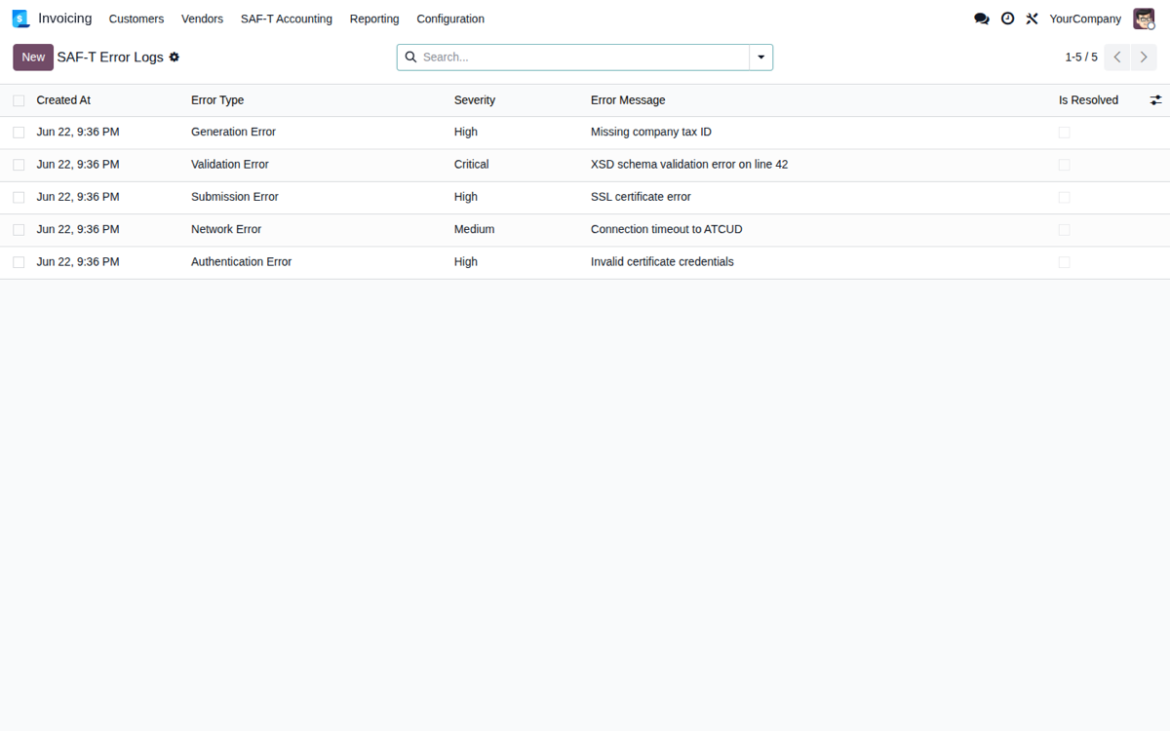Open the Customers menu
Screen dimensions: 1170x731
click(x=136, y=19)
